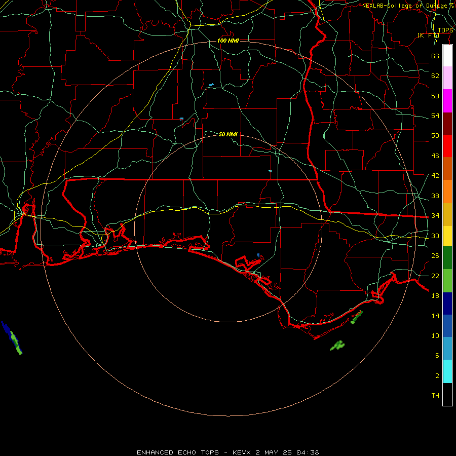456x456 pixels.
Task: Click the '58' legend value
Action: pos(435,96)
